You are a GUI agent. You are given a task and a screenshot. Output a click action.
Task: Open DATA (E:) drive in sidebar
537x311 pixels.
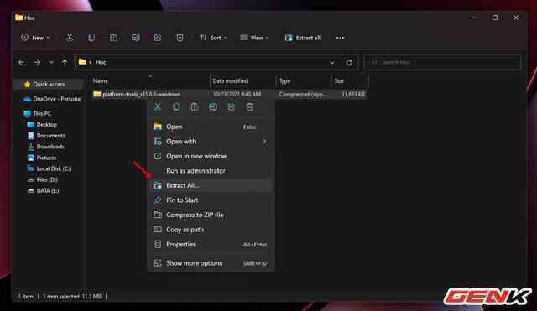click(43, 190)
